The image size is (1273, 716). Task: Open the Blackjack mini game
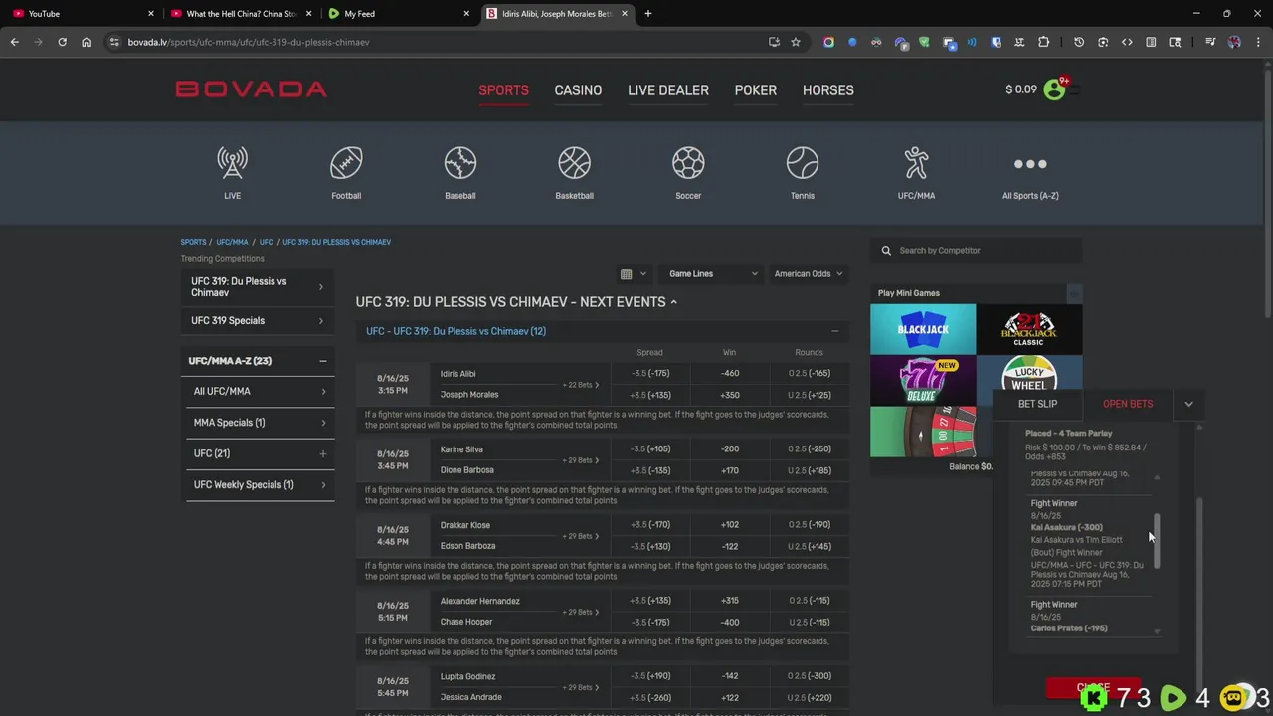click(x=923, y=329)
